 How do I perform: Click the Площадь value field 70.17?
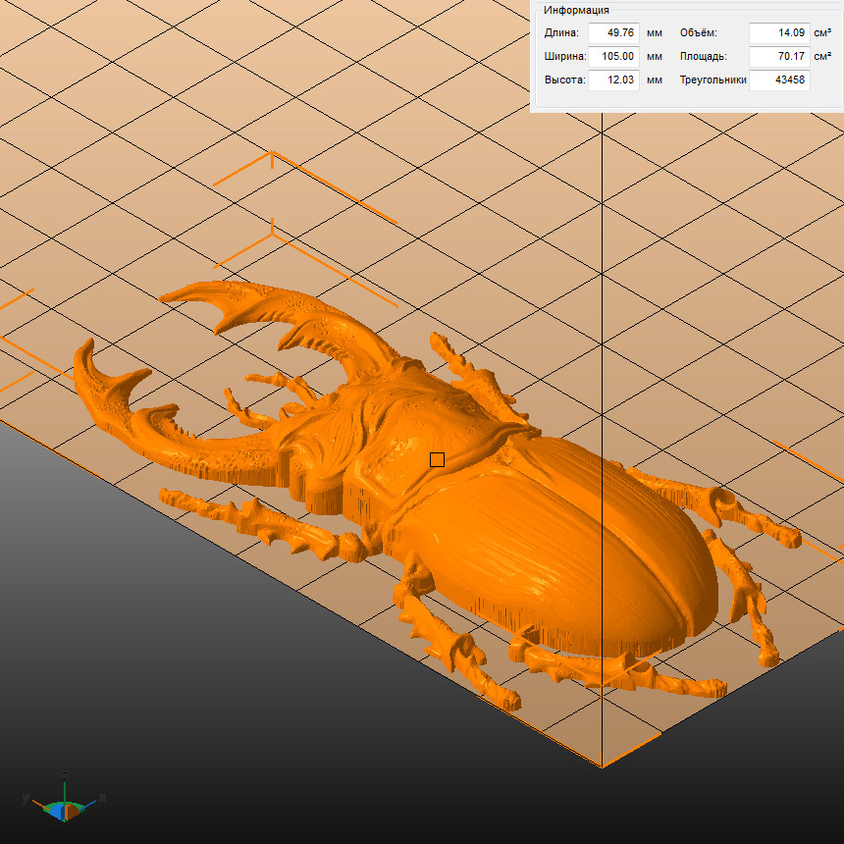pos(779,57)
